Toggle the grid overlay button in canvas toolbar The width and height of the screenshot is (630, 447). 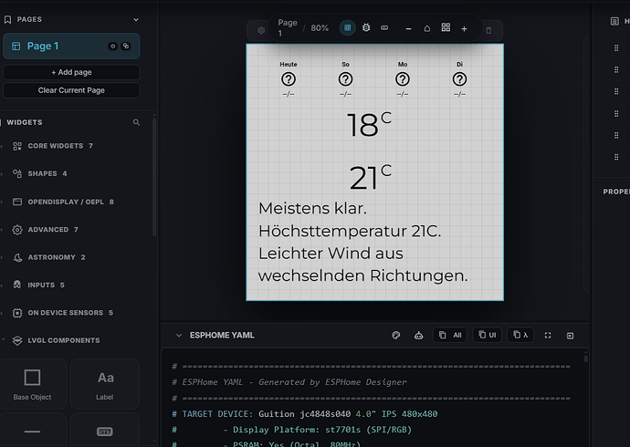(348, 27)
